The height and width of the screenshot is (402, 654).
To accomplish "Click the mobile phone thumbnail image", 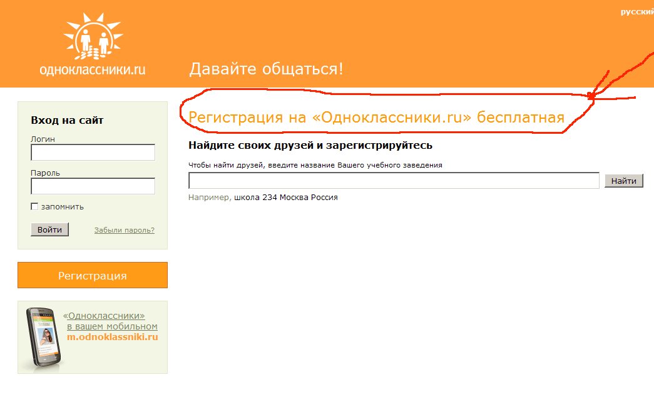I will pos(43,337).
